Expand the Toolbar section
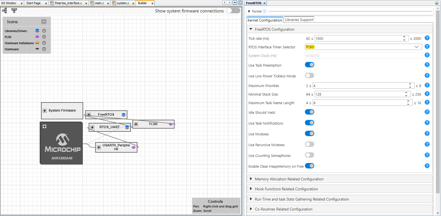This screenshot has height=216, width=441. [249, 11]
